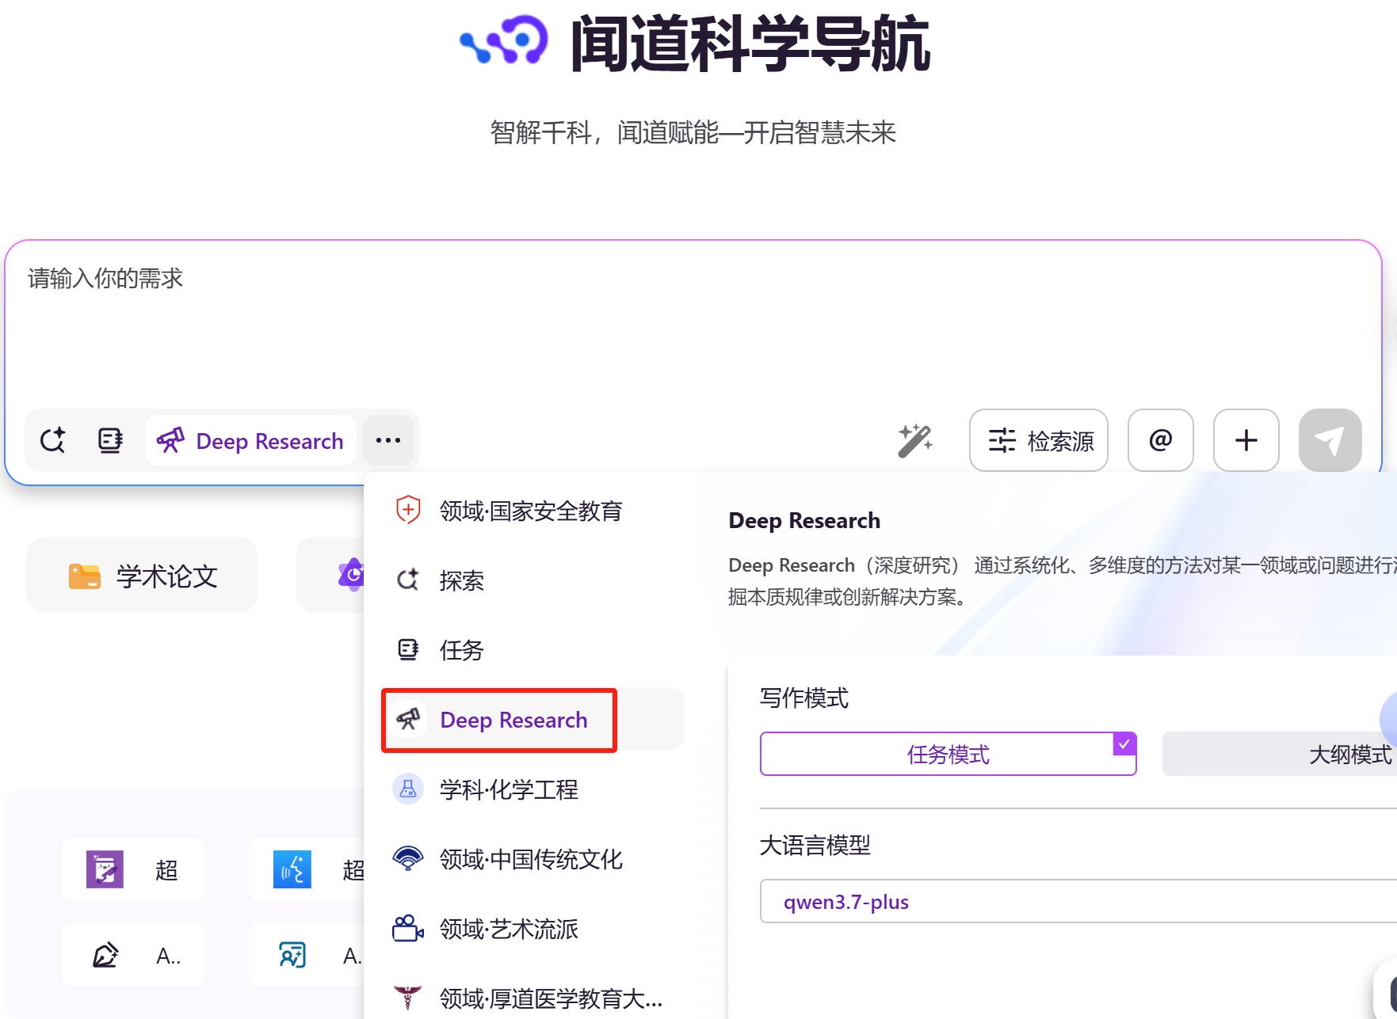1397x1019 pixels.
Task: Choose 学科·化学工程 from the mode menu
Action: (532, 789)
